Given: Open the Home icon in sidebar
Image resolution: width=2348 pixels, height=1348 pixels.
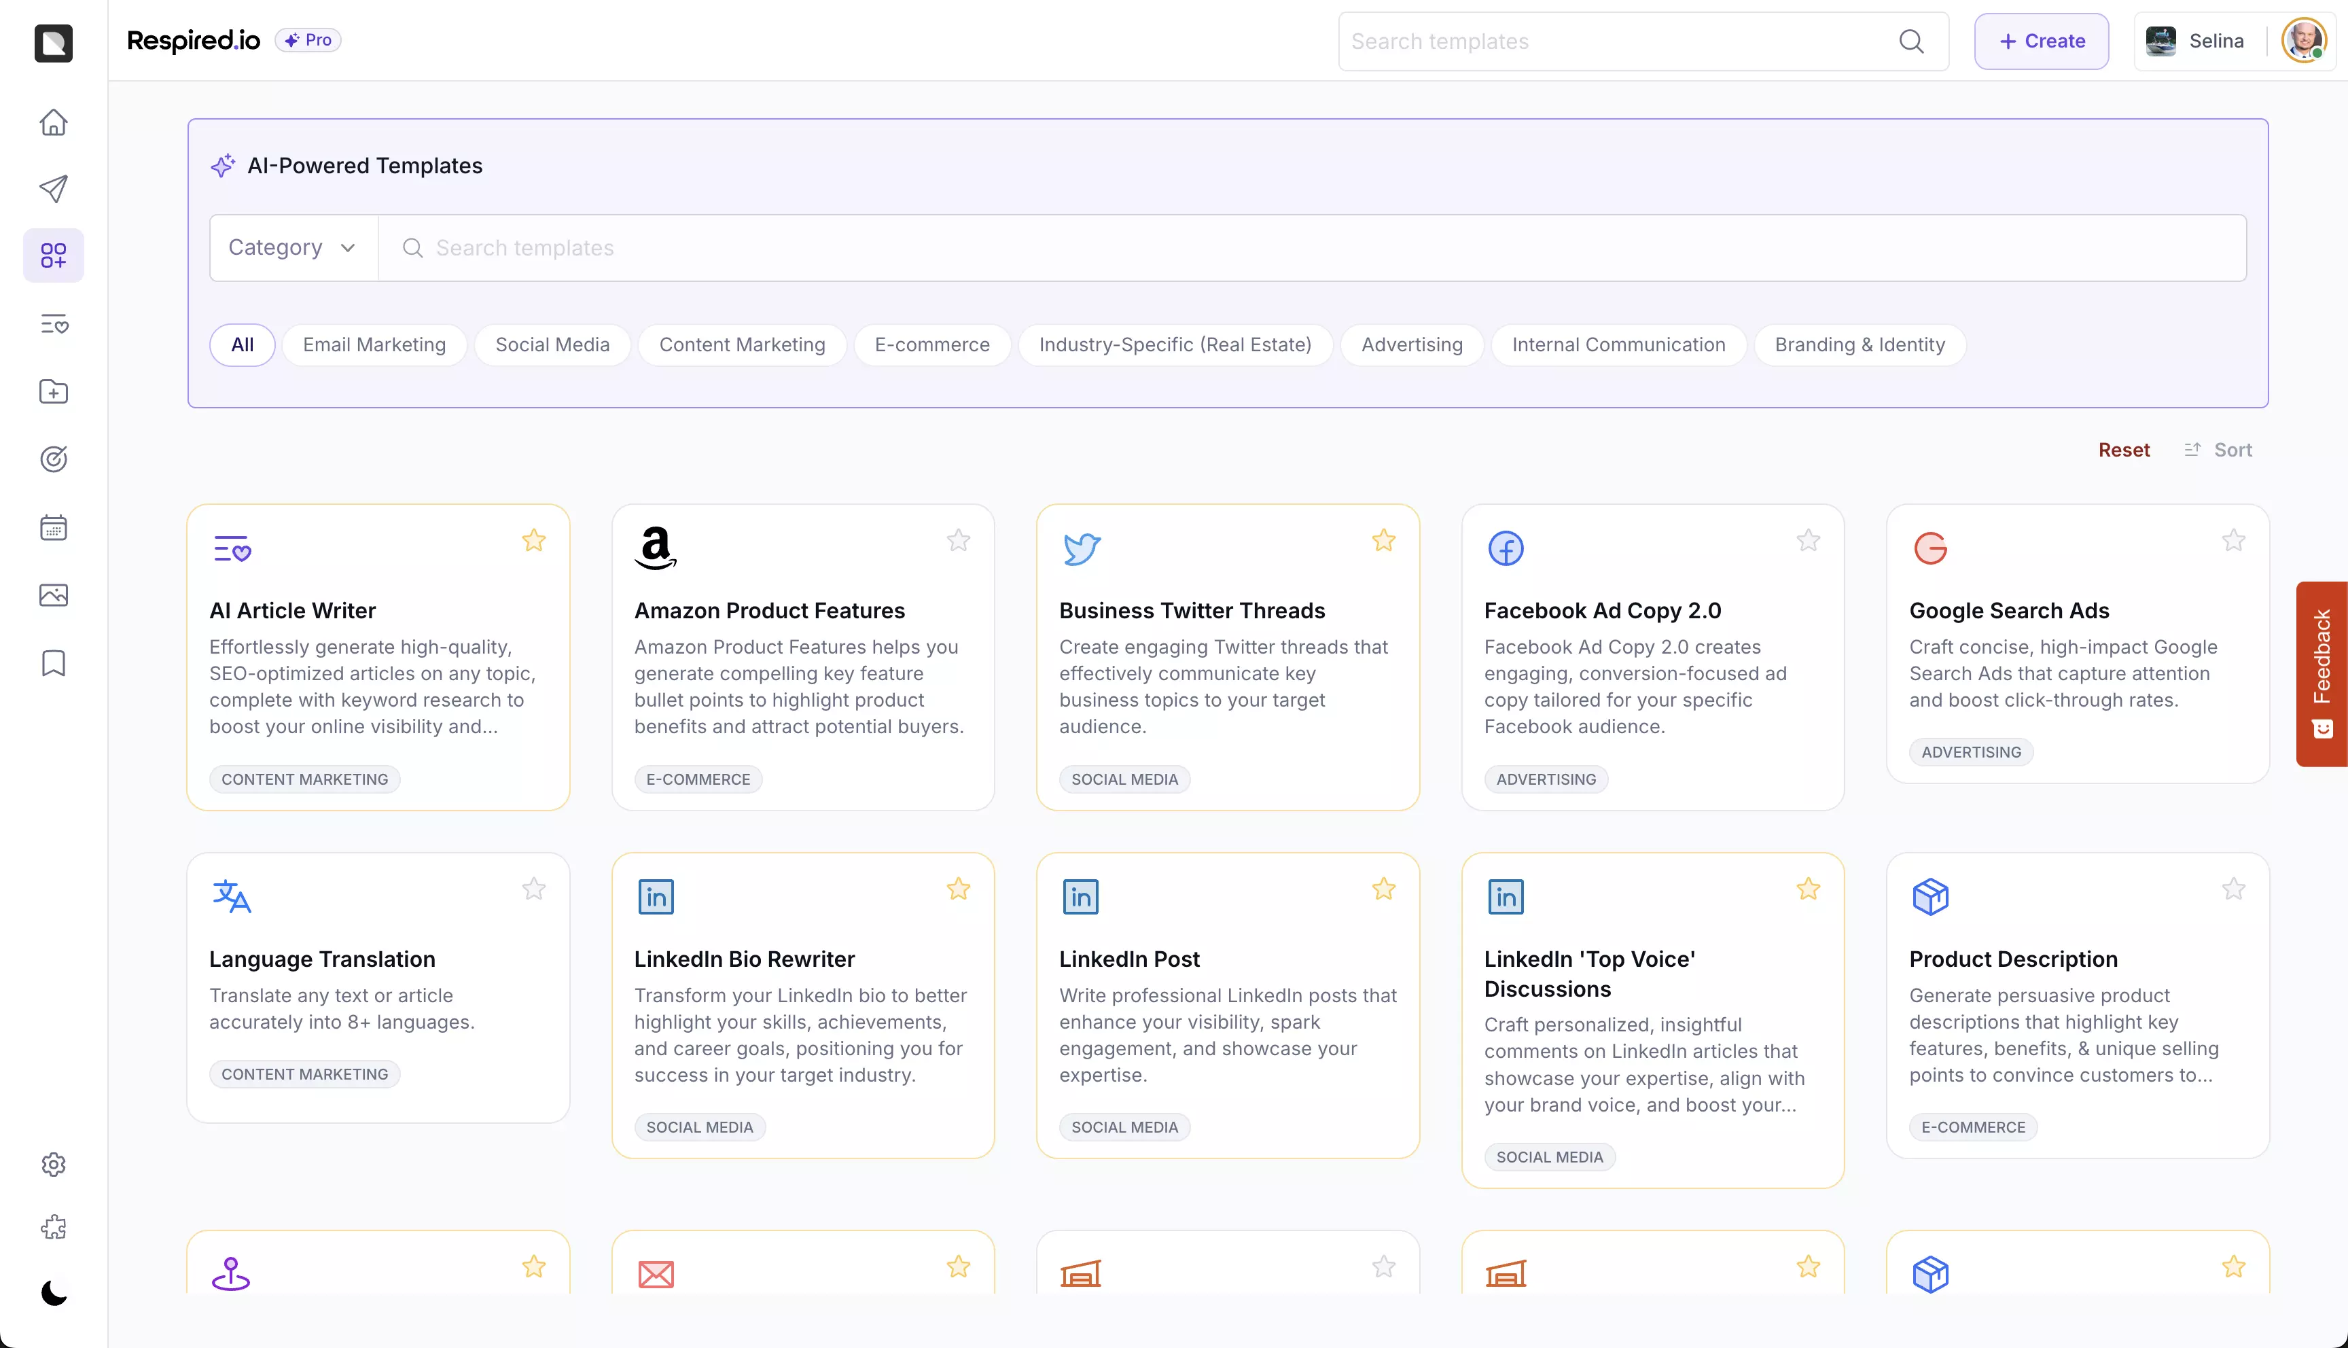Looking at the screenshot, I should (x=54, y=122).
